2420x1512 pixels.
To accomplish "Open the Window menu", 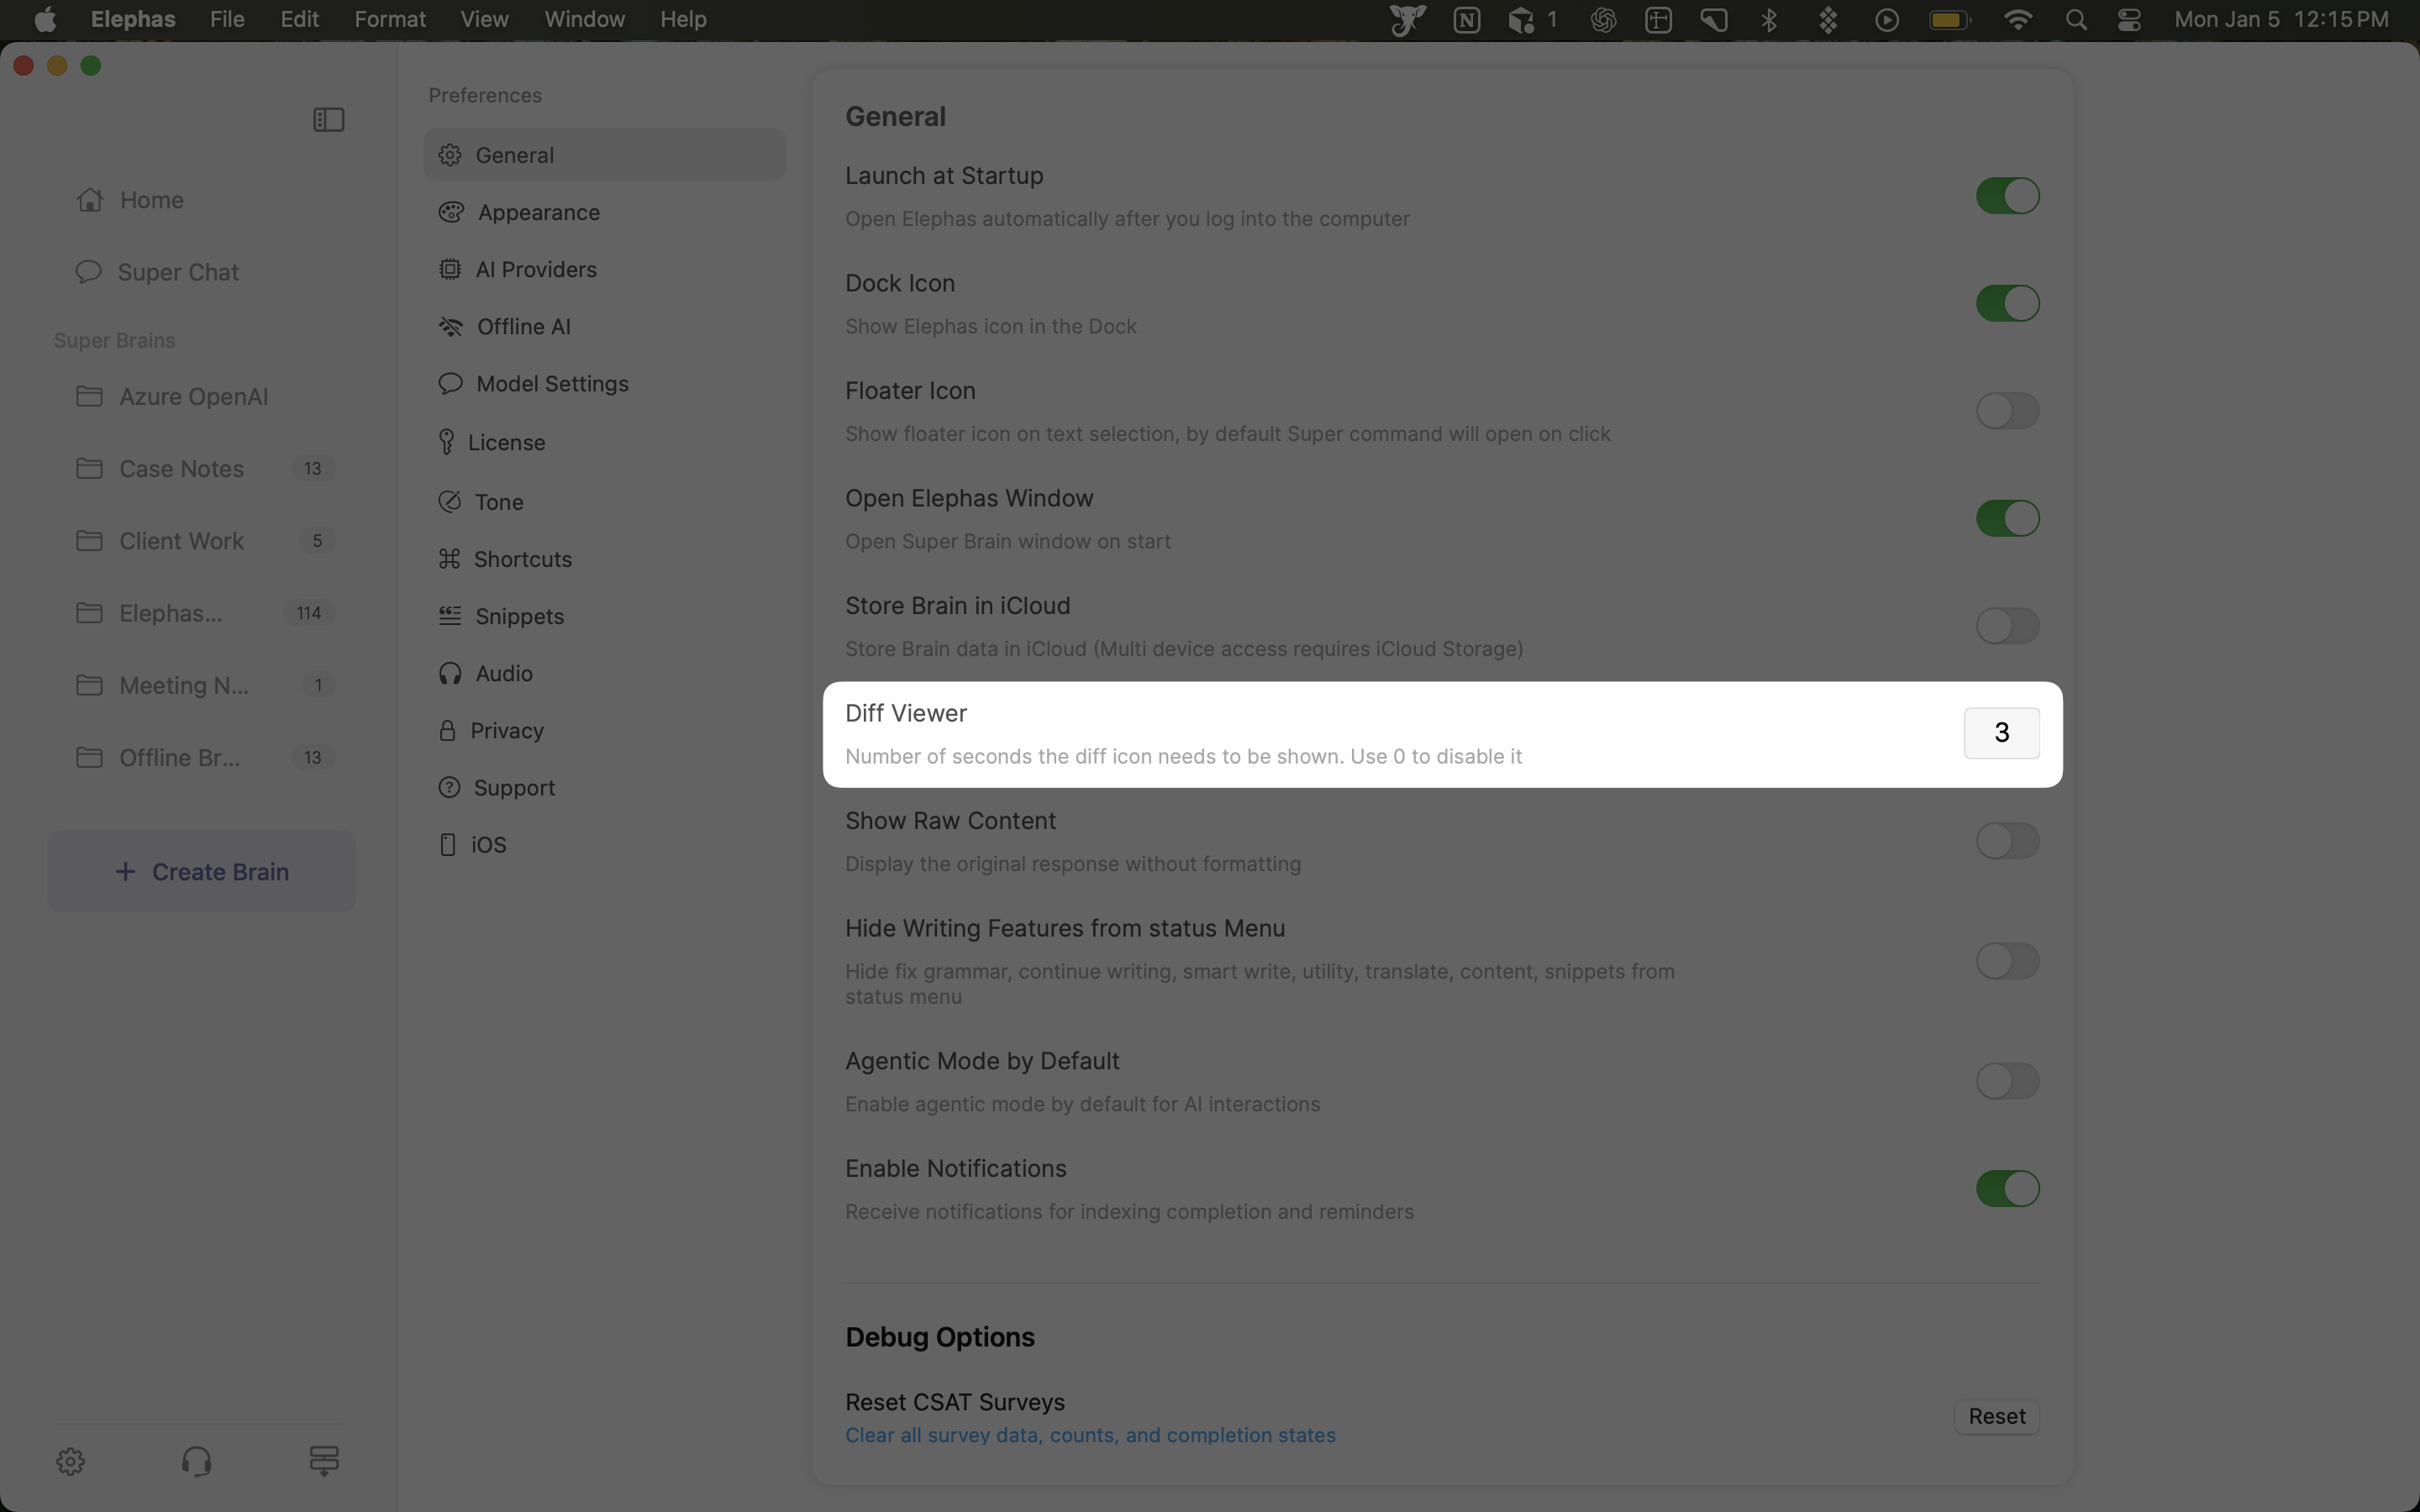I will [584, 19].
